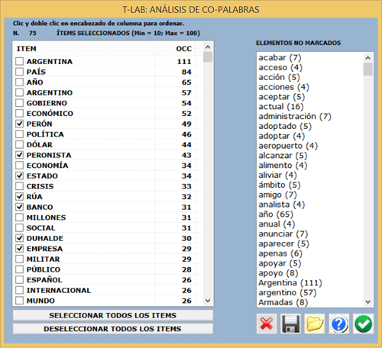Click DESELECCIONAR TODOS LOS ITEMS button
Image resolution: width=382 pixels, height=348 pixels.
(113, 329)
